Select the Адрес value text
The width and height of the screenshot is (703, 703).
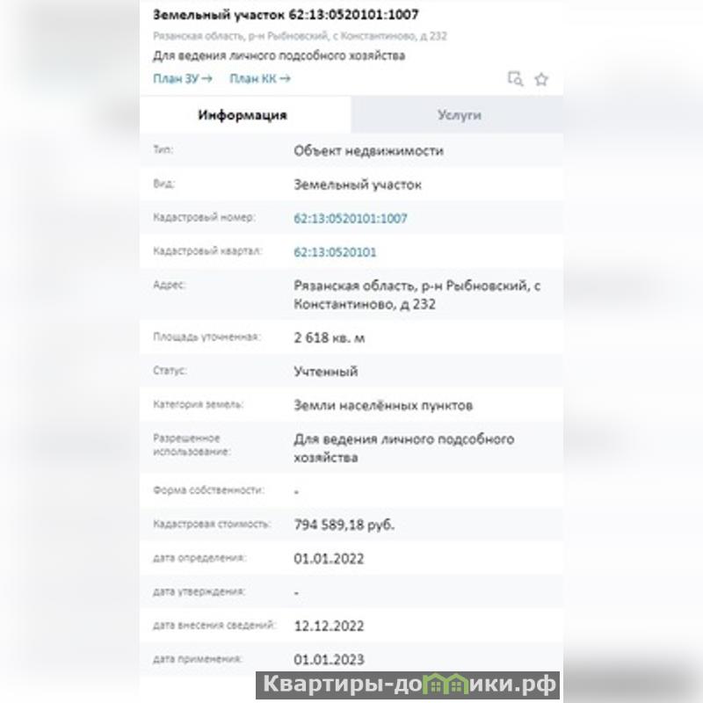point(417,295)
